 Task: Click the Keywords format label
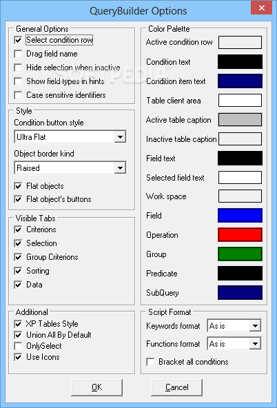pyautogui.click(x=173, y=326)
